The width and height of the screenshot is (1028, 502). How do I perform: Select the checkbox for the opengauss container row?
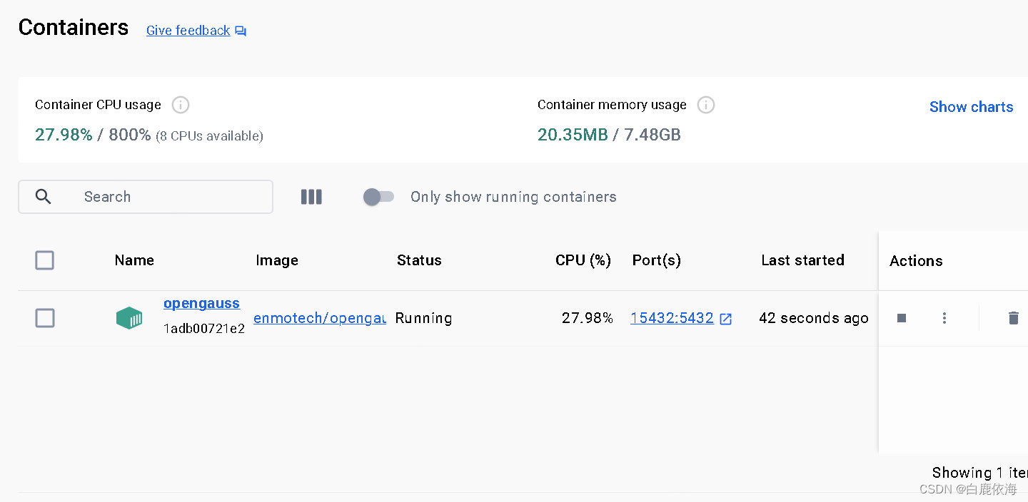click(44, 318)
